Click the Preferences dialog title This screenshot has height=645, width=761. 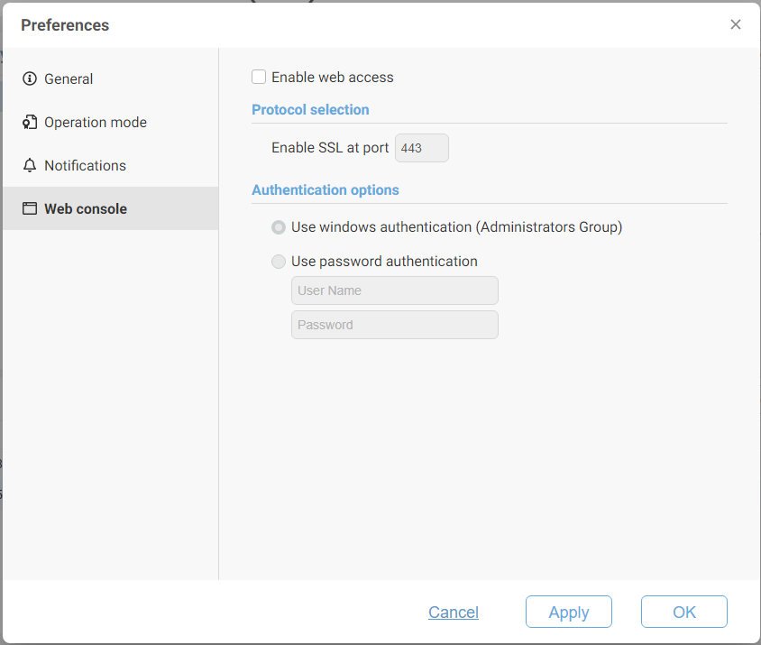tap(65, 24)
